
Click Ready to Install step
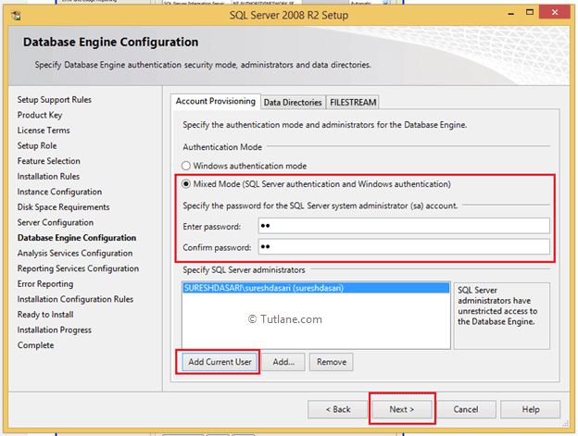tap(45, 315)
